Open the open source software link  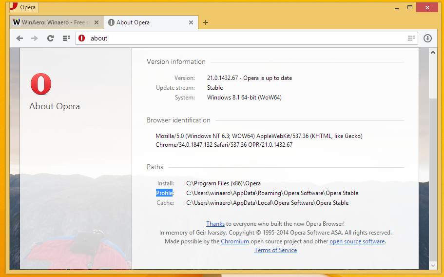click(x=357, y=241)
